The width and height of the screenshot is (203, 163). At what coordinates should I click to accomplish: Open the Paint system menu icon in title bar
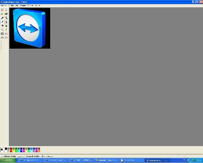(1, 2)
